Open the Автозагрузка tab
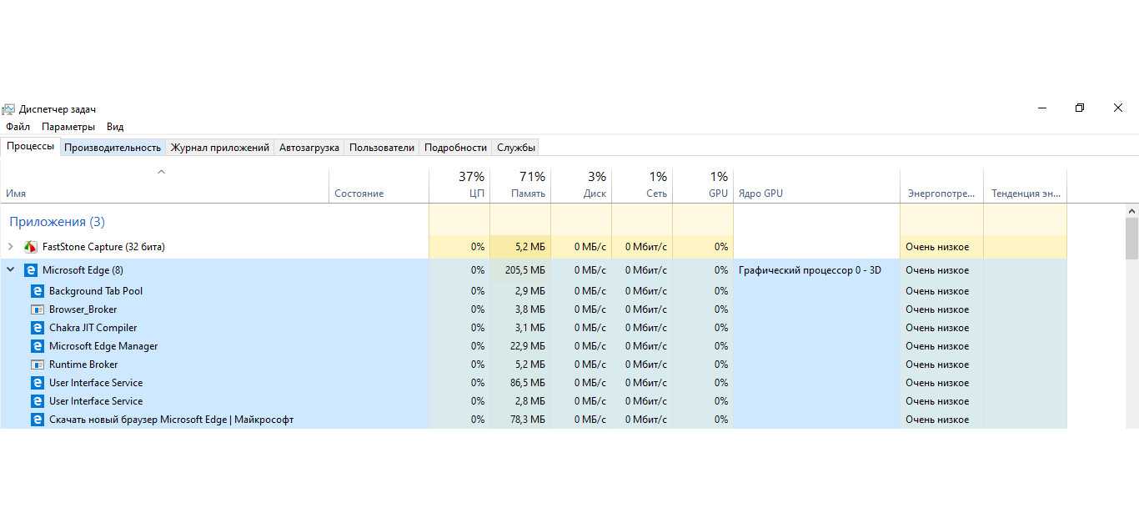This screenshot has width=1139, height=513. pyautogui.click(x=309, y=148)
